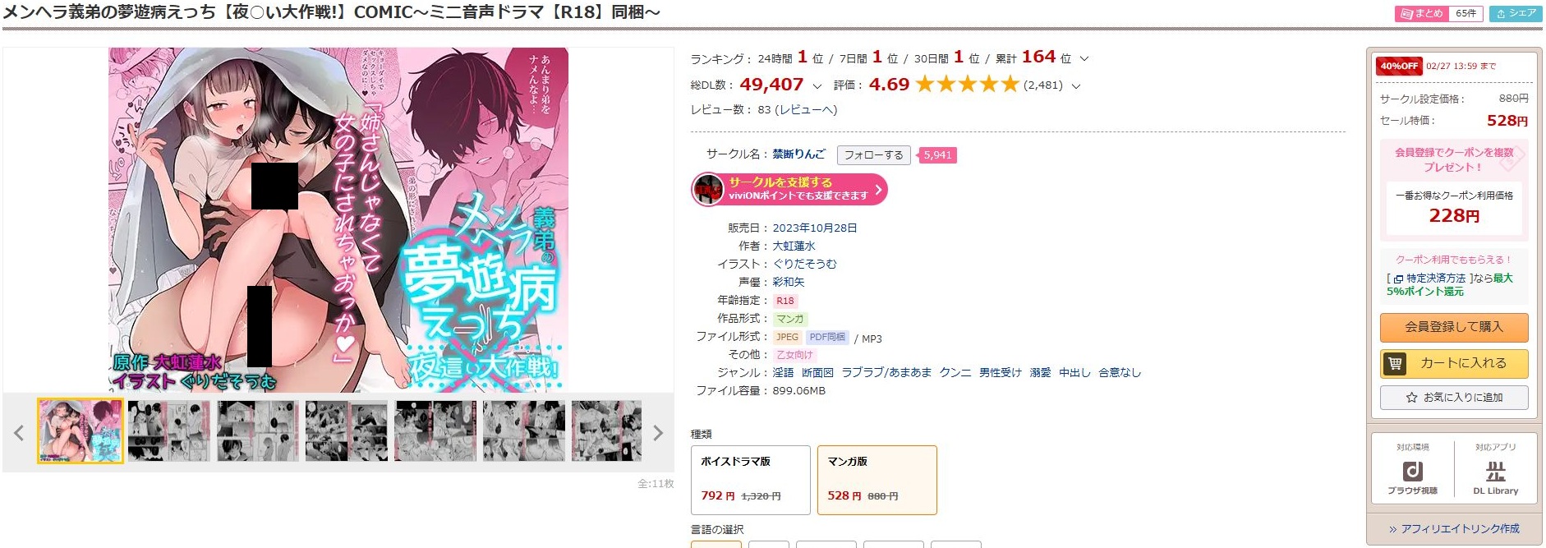1546x548 pixels.
Task: Select the マンガ版 edition option
Action: pyautogui.click(x=877, y=480)
